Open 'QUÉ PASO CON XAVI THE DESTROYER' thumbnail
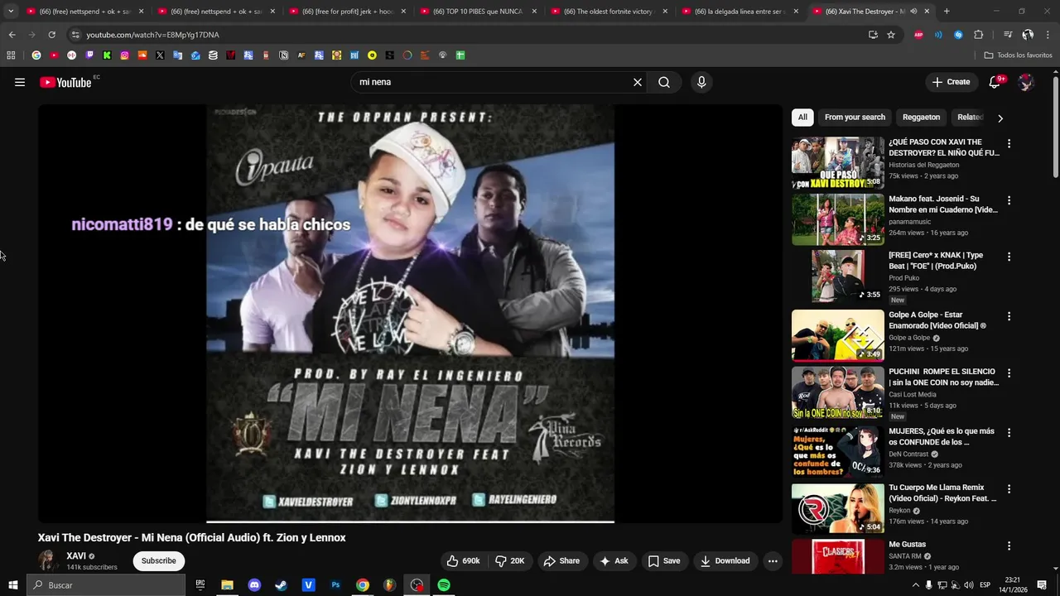1060x596 pixels. (x=838, y=163)
